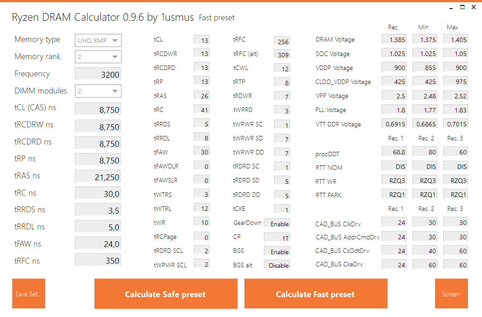The width and height of the screenshot is (482, 317).
Task: Open the Memory type dropdown
Action: 98,41
